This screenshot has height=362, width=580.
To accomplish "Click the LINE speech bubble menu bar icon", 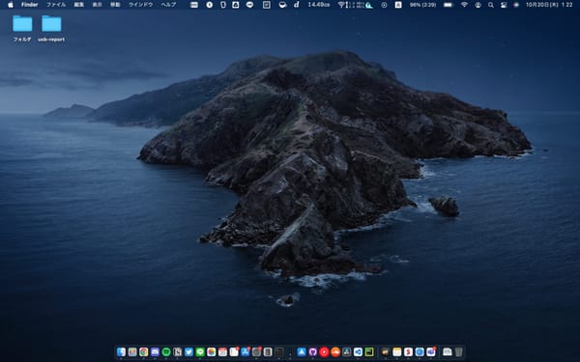I will (249, 5).
